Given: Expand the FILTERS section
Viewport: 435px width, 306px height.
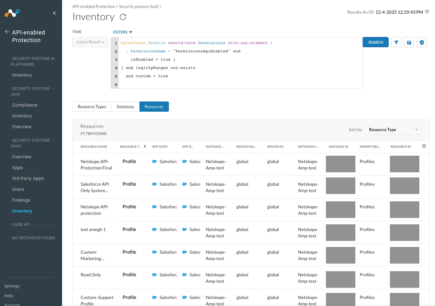Looking at the screenshot, I should 123,32.
